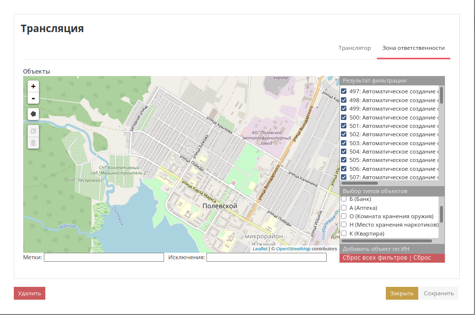Uncheck object 500 in filter results
Screen dimensions: 475x315
(x=344, y=117)
